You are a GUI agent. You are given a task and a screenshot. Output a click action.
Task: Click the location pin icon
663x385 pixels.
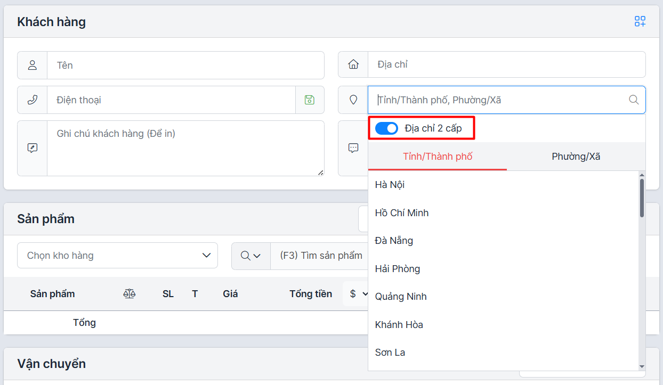coord(353,100)
